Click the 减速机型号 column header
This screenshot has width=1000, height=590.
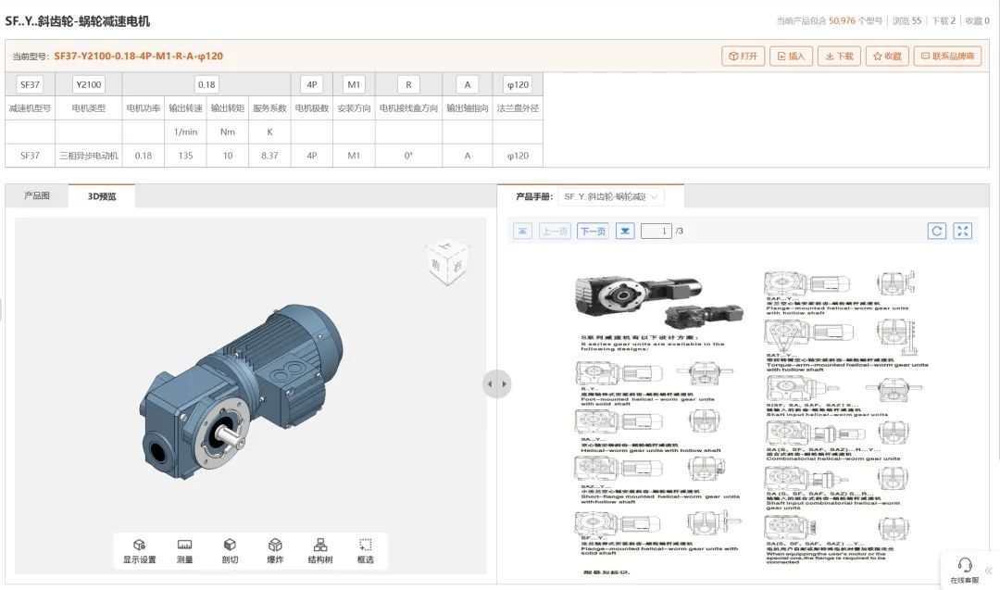[x=30, y=108]
